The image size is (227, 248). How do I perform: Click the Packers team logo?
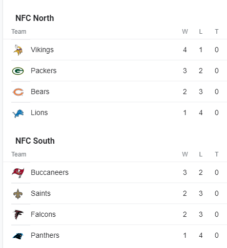point(18,71)
